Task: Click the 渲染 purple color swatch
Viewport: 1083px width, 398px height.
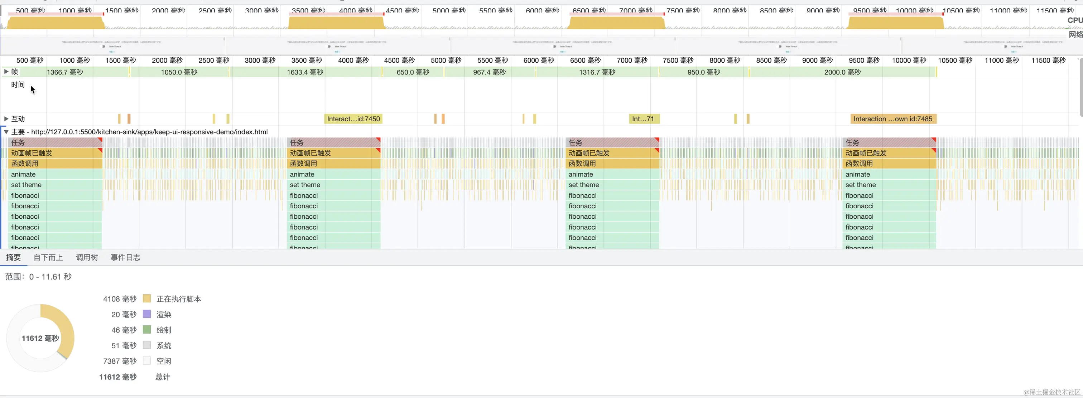Action: [x=147, y=314]
